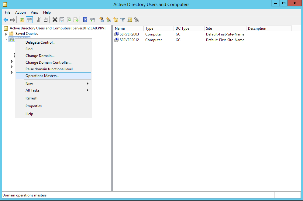Click the Saved Queries folder icon
The image size is (303, 201).
click(12, 34)
